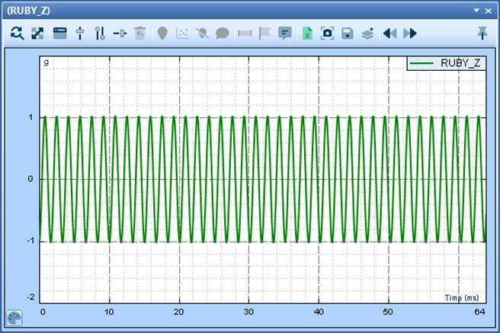This screenshot has height=333, width=500.
Task: Click the scatter points chart icon
Action: click(x=182, y=33)
